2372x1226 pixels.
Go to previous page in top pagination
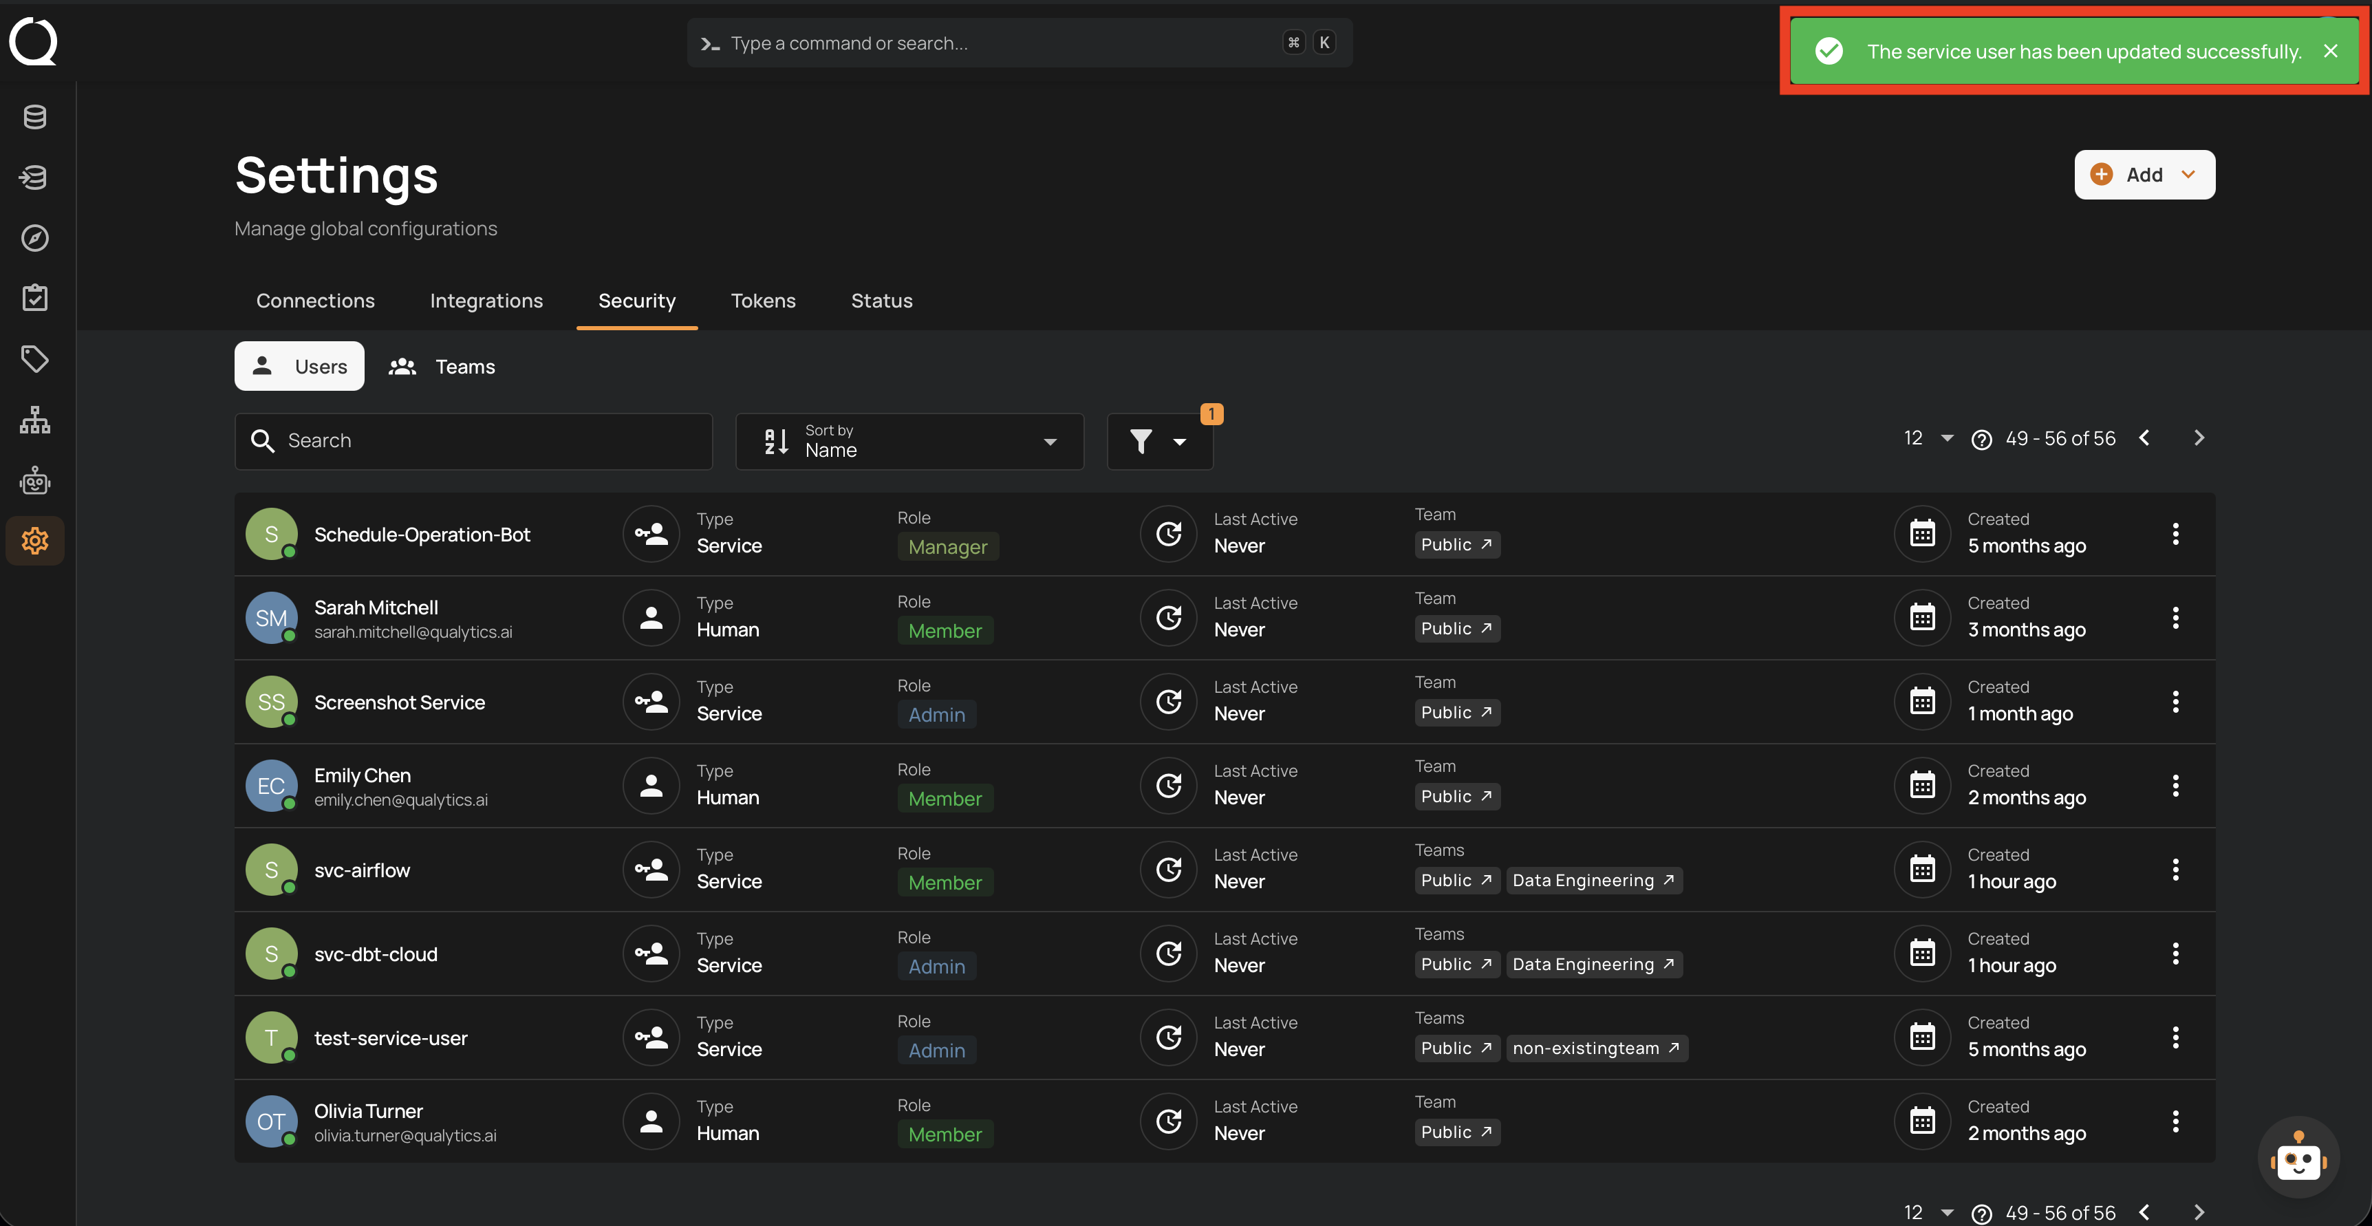(2144, 438)
